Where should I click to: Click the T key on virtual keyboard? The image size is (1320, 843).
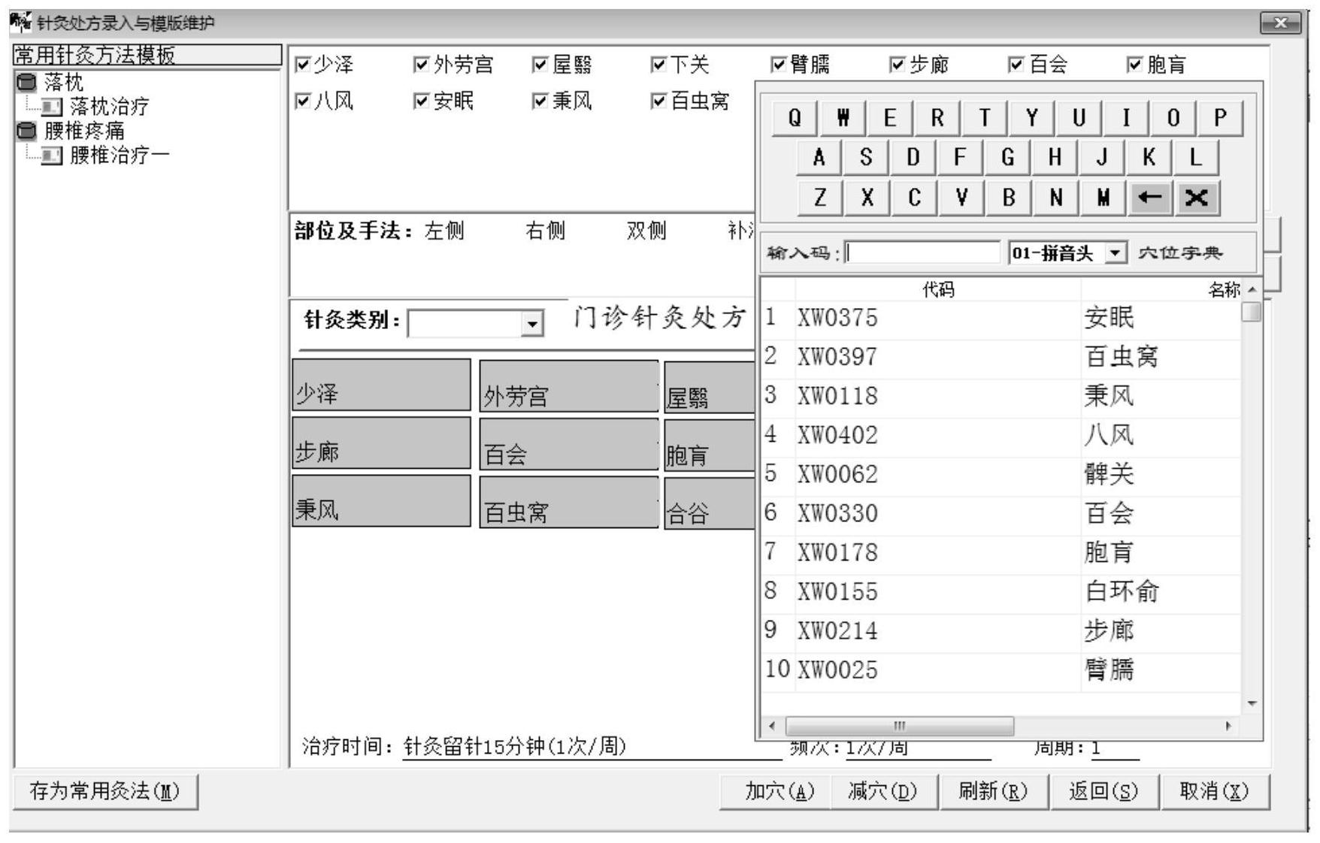click(984, 118)
